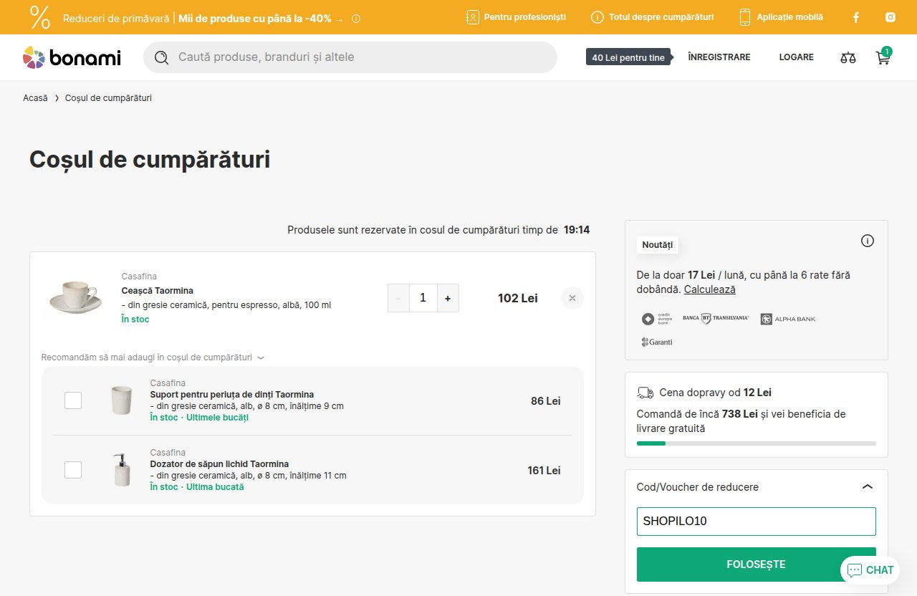
Task: Open the shopping cart icon
Action: coord(883,57)
